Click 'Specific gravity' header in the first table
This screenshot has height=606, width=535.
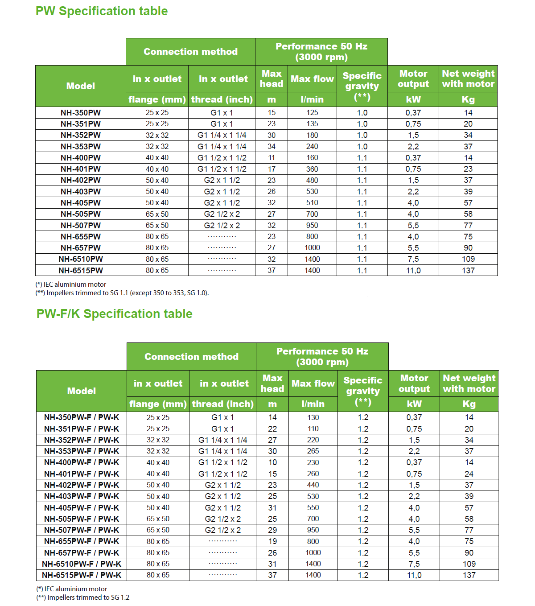[362, 86]
